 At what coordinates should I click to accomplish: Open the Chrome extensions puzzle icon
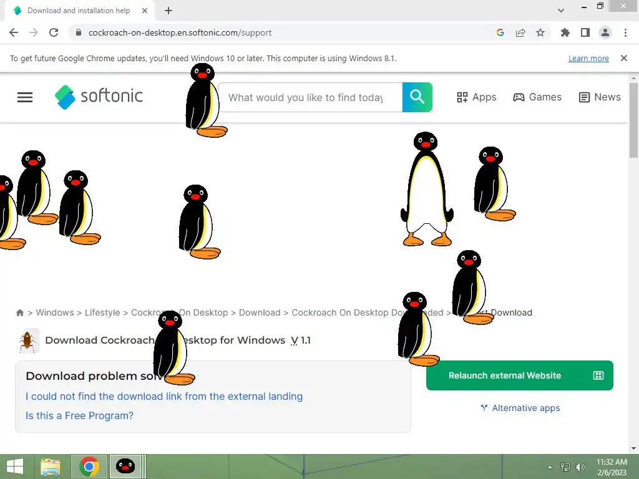coord(565,32)
